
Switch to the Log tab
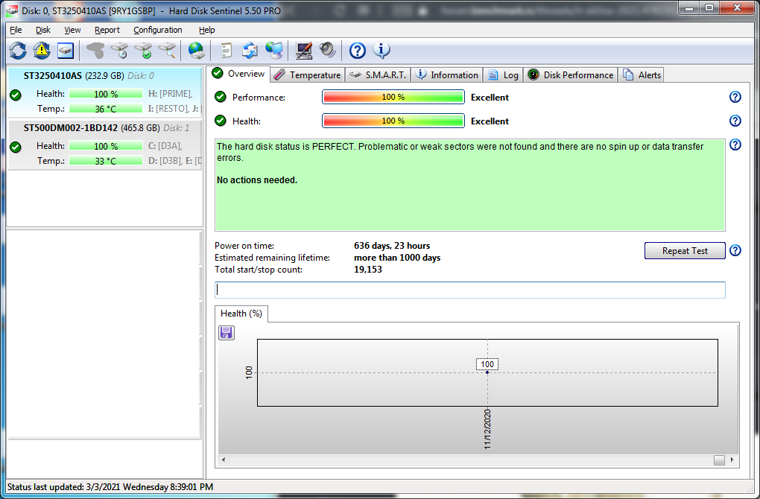(503, 75)
